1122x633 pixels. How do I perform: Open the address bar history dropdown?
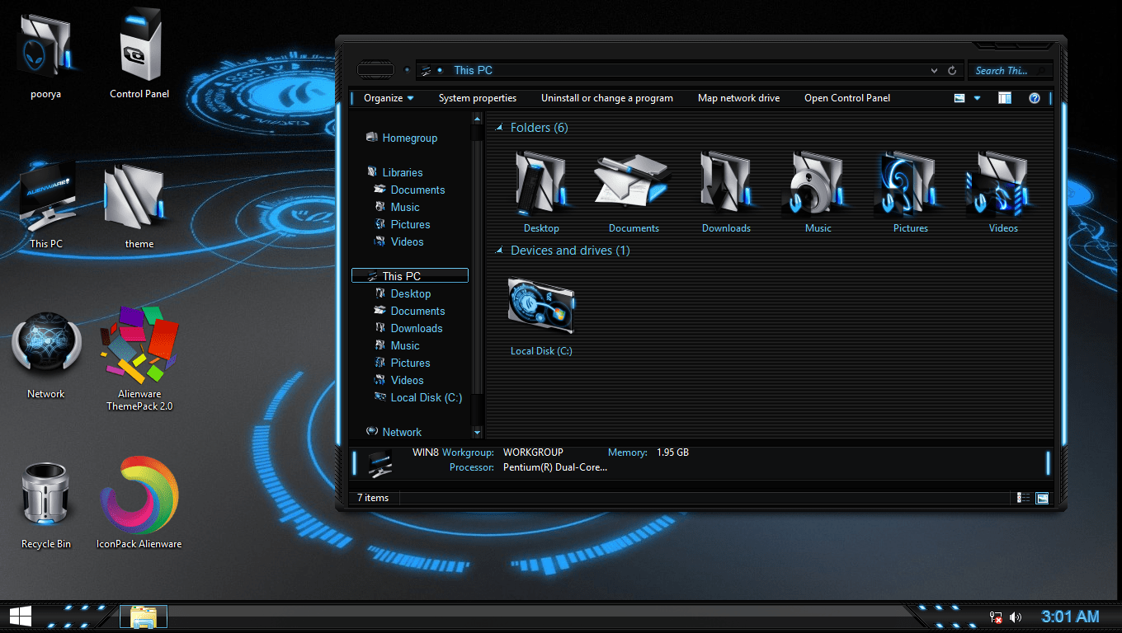933,70
